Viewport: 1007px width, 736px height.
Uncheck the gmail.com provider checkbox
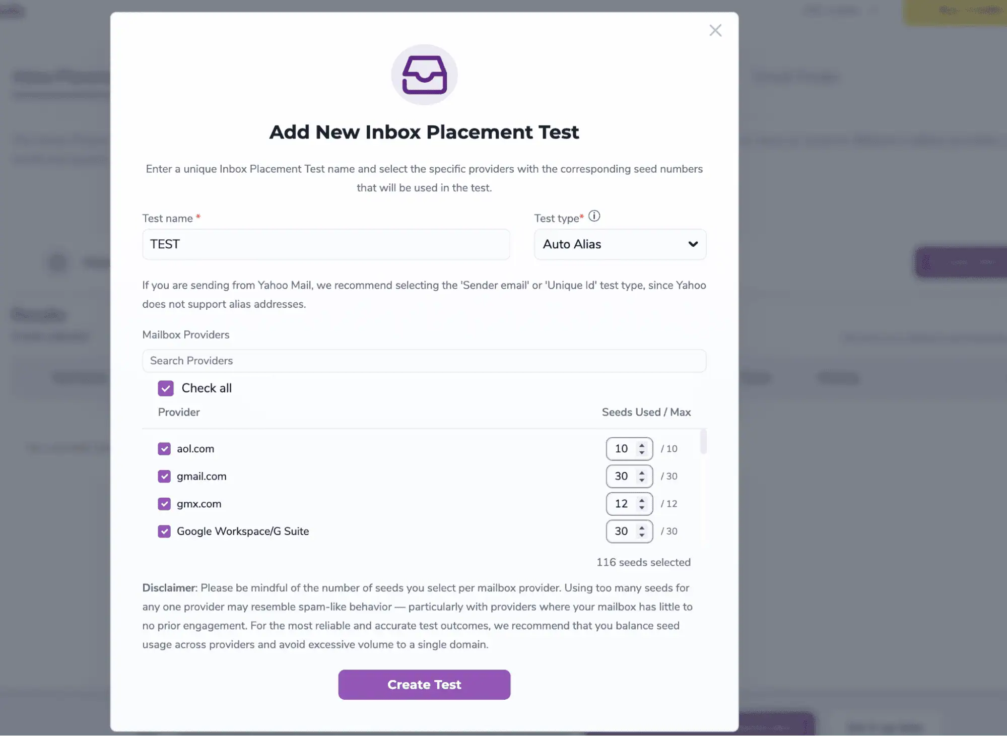coord(164,476)
